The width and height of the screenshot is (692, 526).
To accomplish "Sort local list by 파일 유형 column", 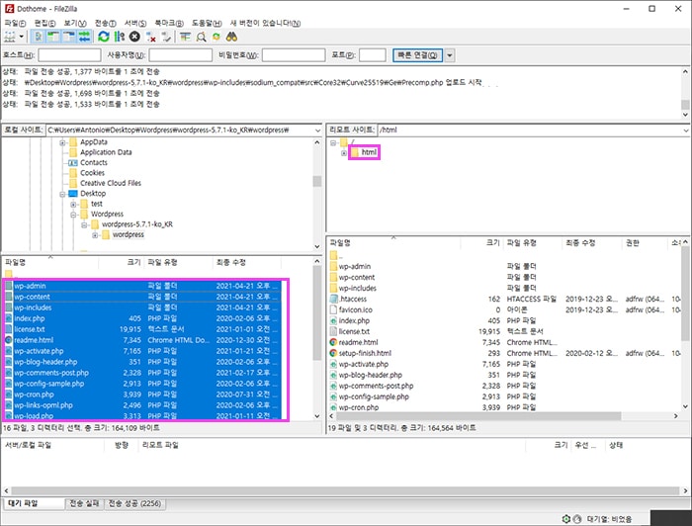I will [x=179, y=263].
